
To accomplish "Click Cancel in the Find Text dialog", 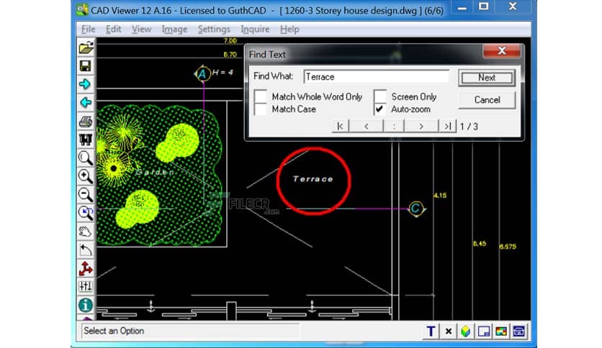I will 487,100.
